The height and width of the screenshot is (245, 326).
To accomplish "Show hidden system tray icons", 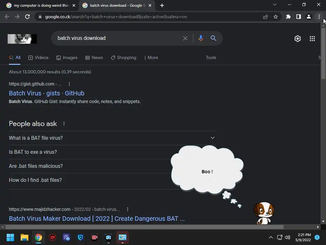I will 271,237.
